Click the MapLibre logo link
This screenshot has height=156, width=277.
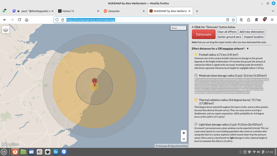coord(10,144)
